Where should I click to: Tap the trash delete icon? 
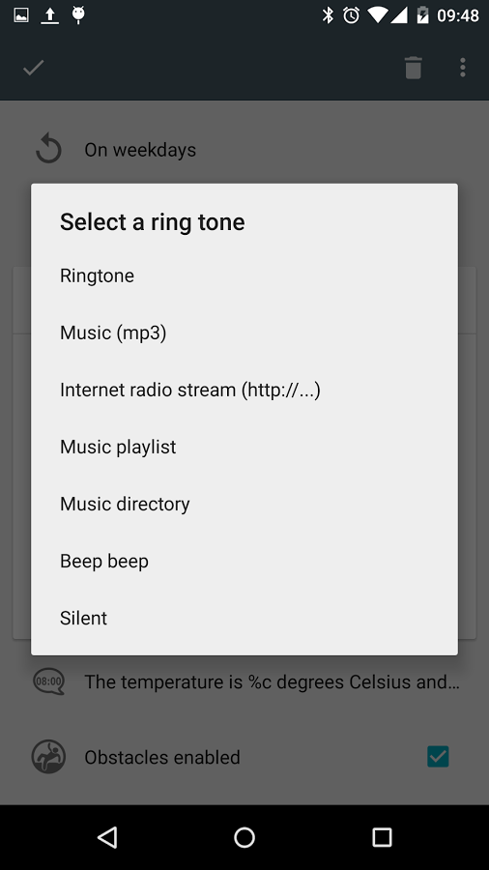tap(413, 68)
